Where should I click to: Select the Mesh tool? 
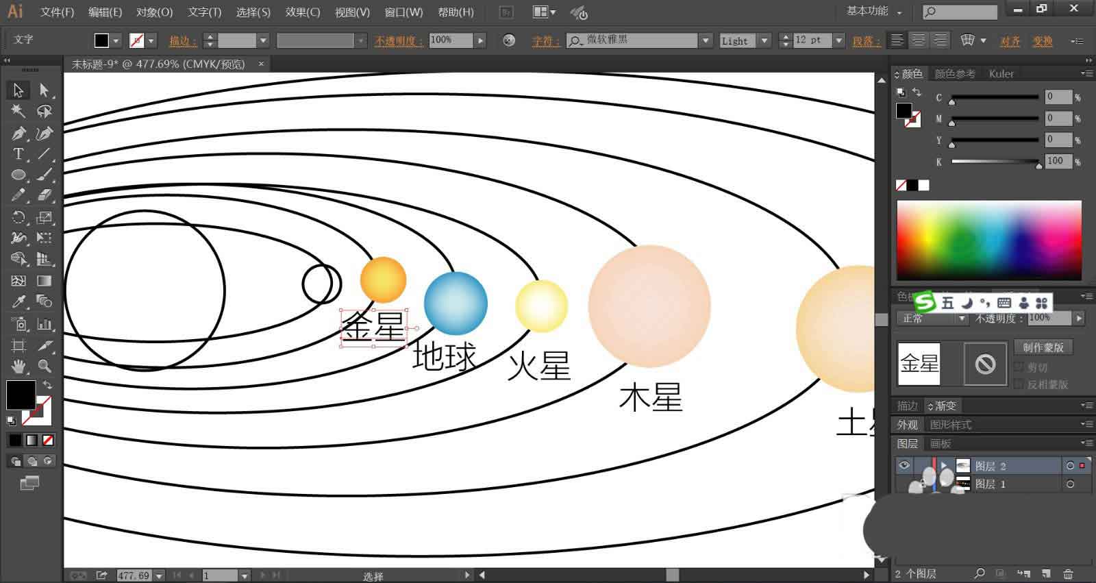pyautogui.click(x=18, y=281)
